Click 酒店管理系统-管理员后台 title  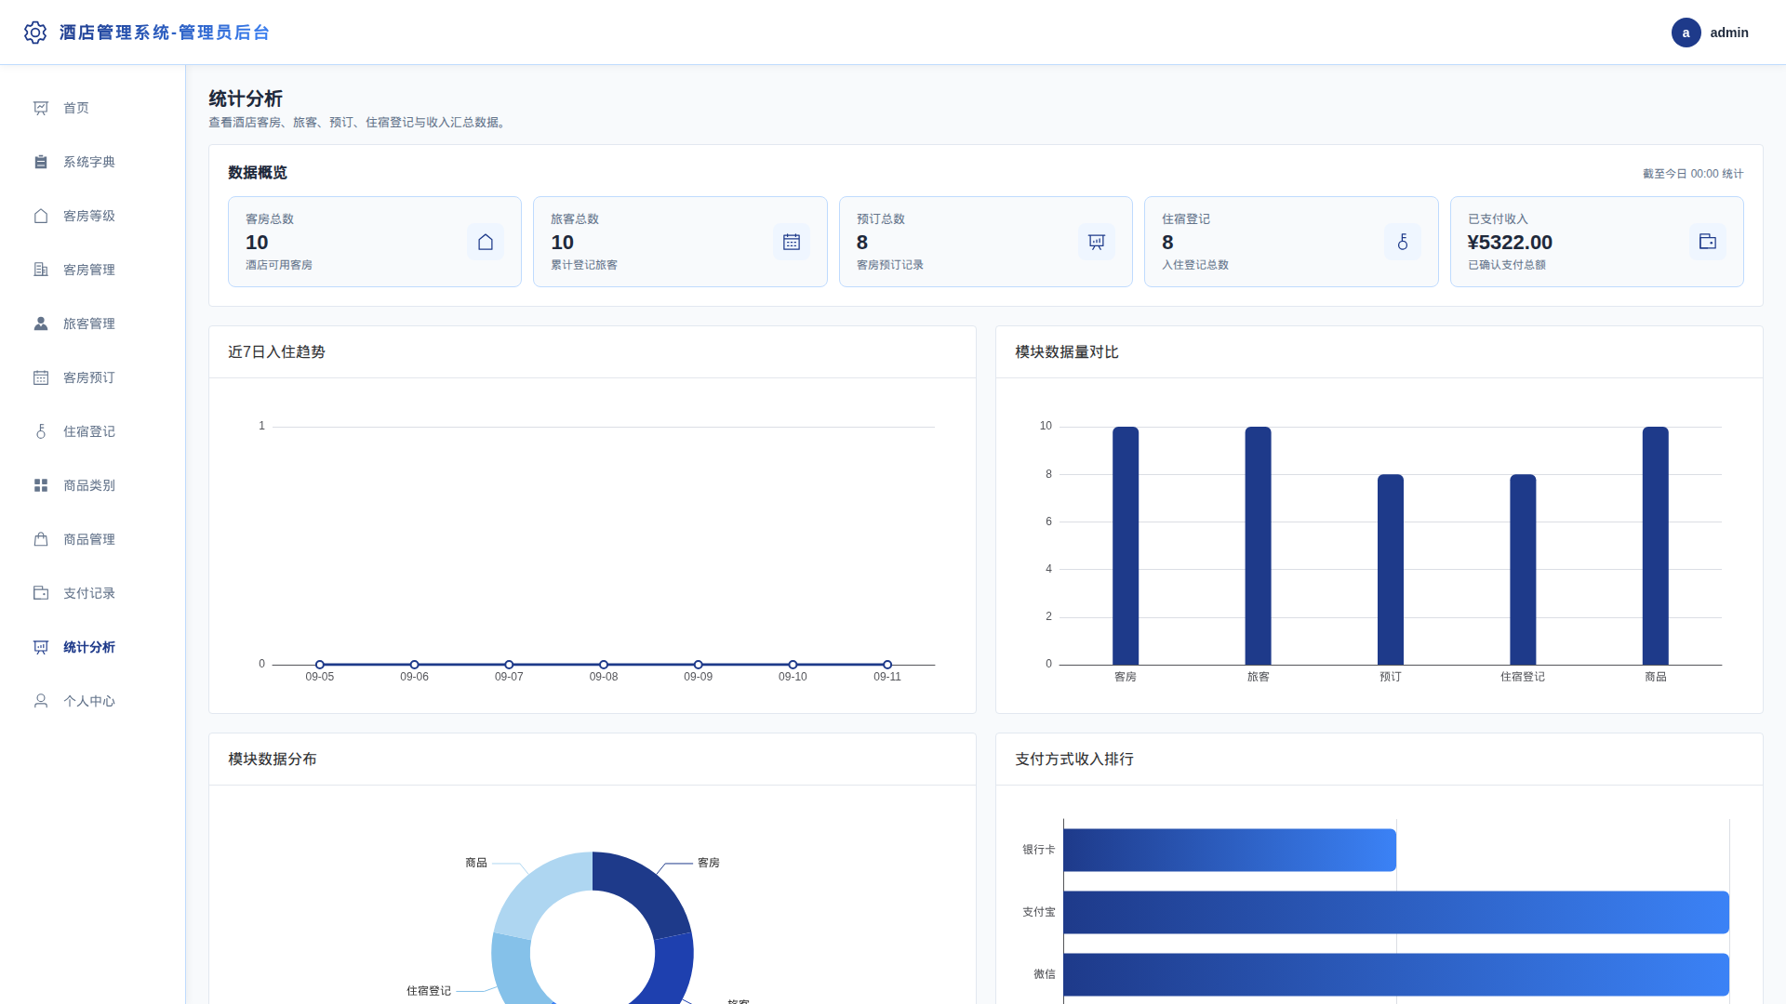coord(165,33)
